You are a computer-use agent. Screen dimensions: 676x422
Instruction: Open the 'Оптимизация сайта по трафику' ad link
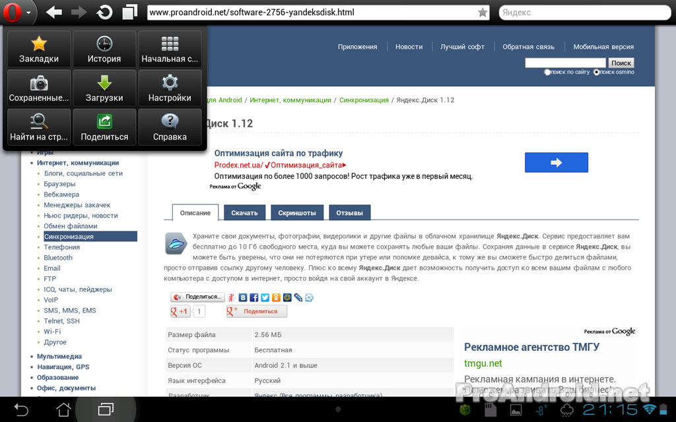tap(279, 153)
